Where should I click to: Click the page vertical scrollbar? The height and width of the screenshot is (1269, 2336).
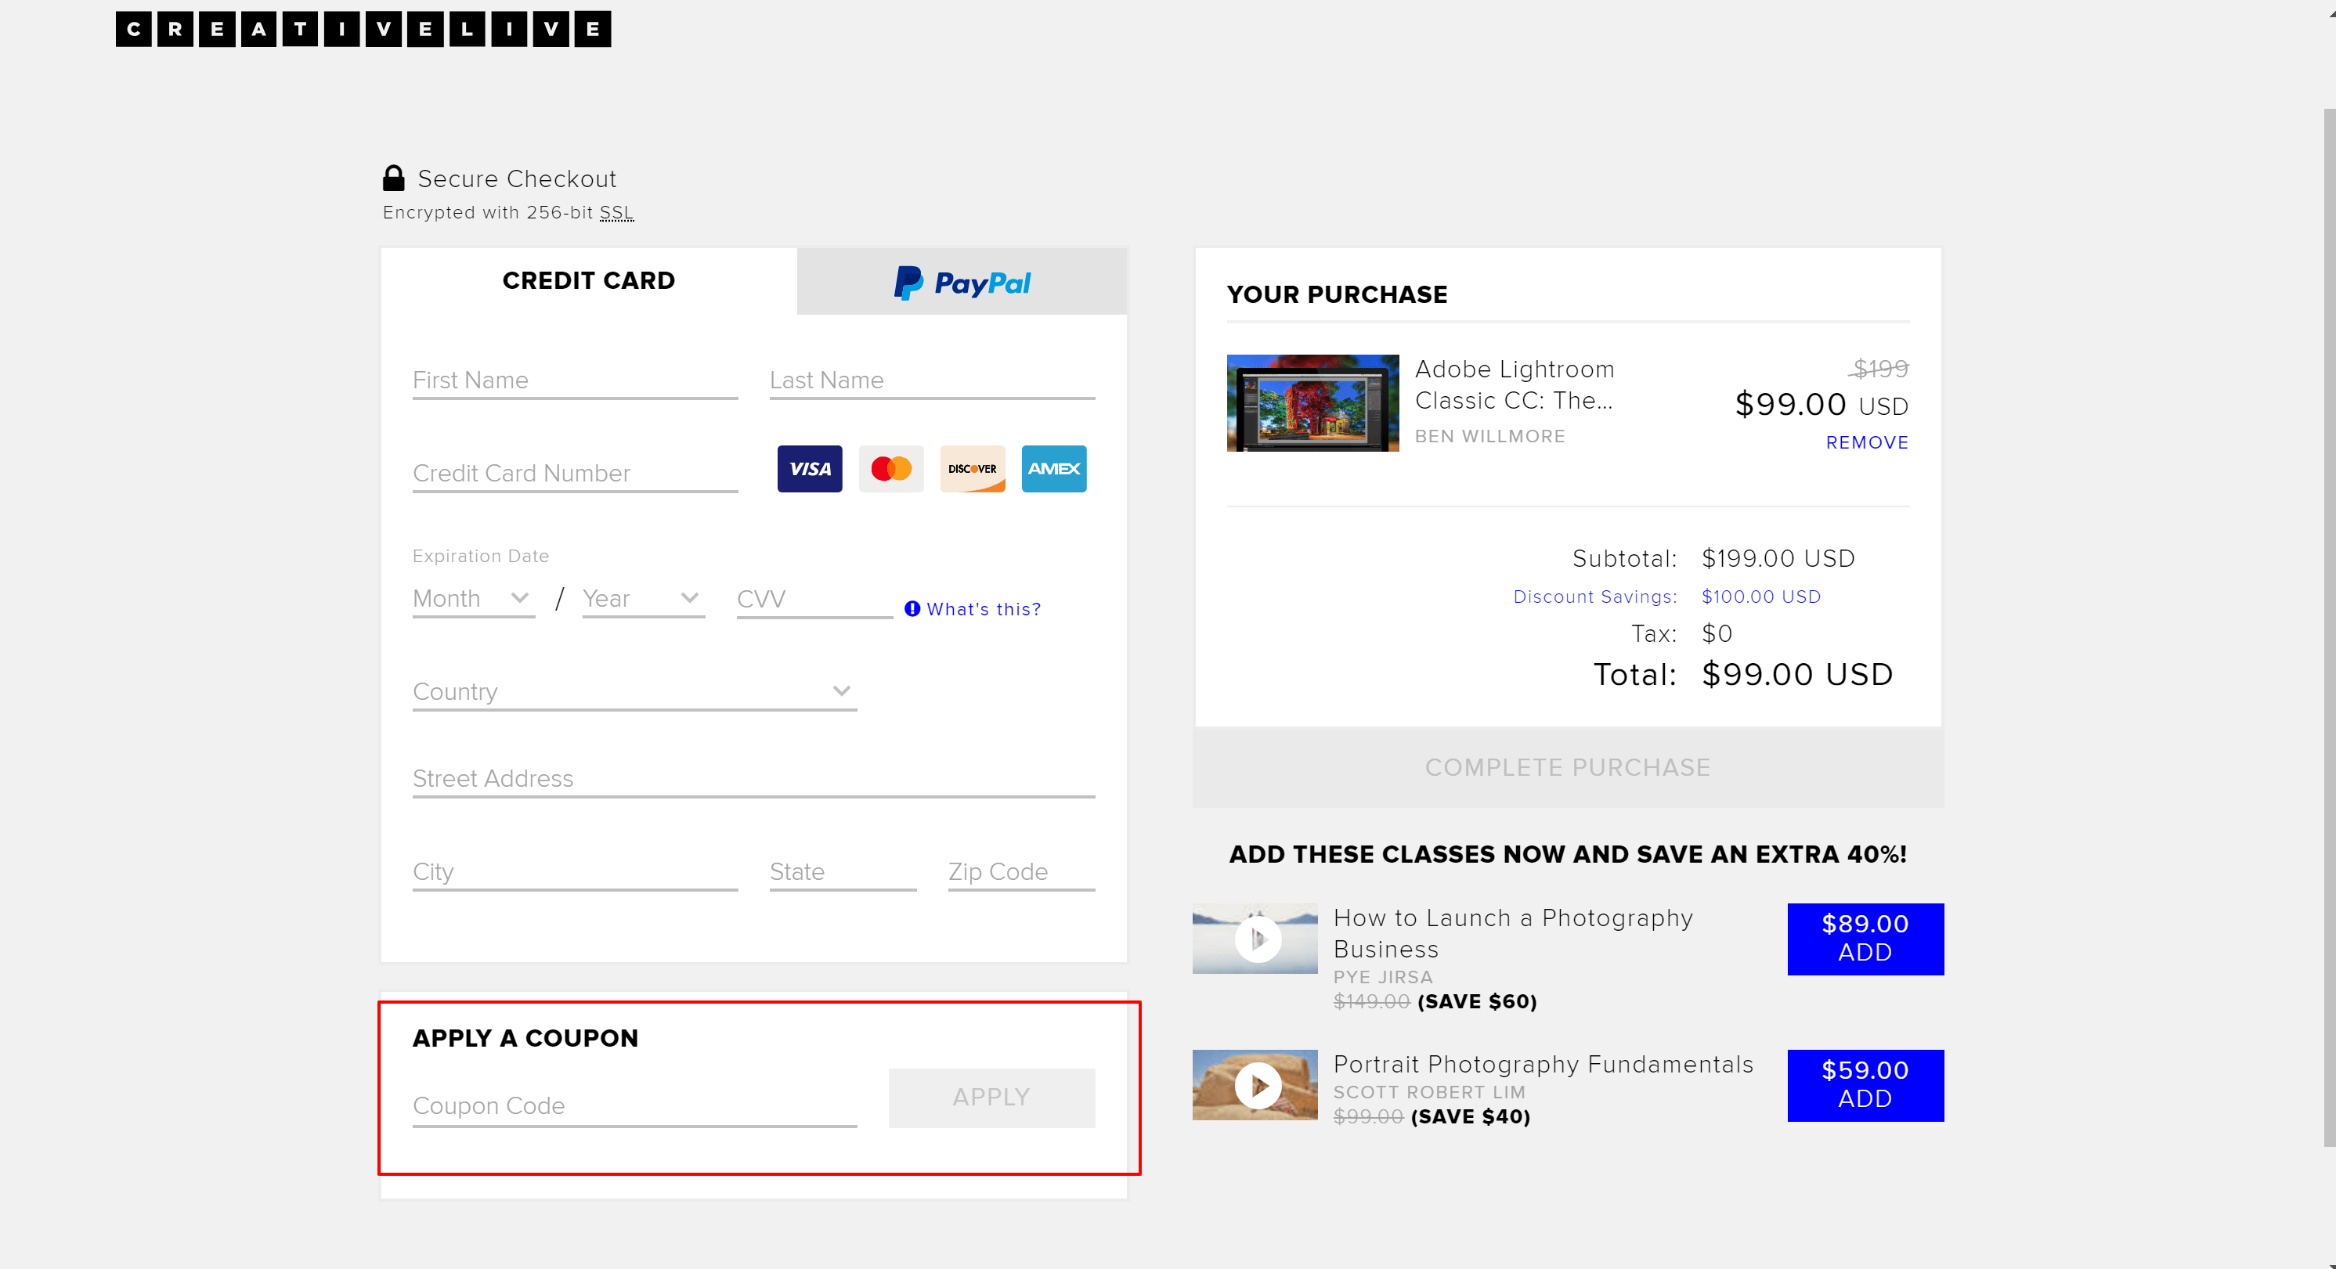click(2330, 627)
